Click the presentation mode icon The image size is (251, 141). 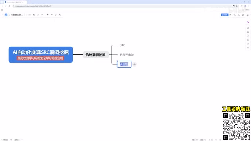(x=230, y=15)
